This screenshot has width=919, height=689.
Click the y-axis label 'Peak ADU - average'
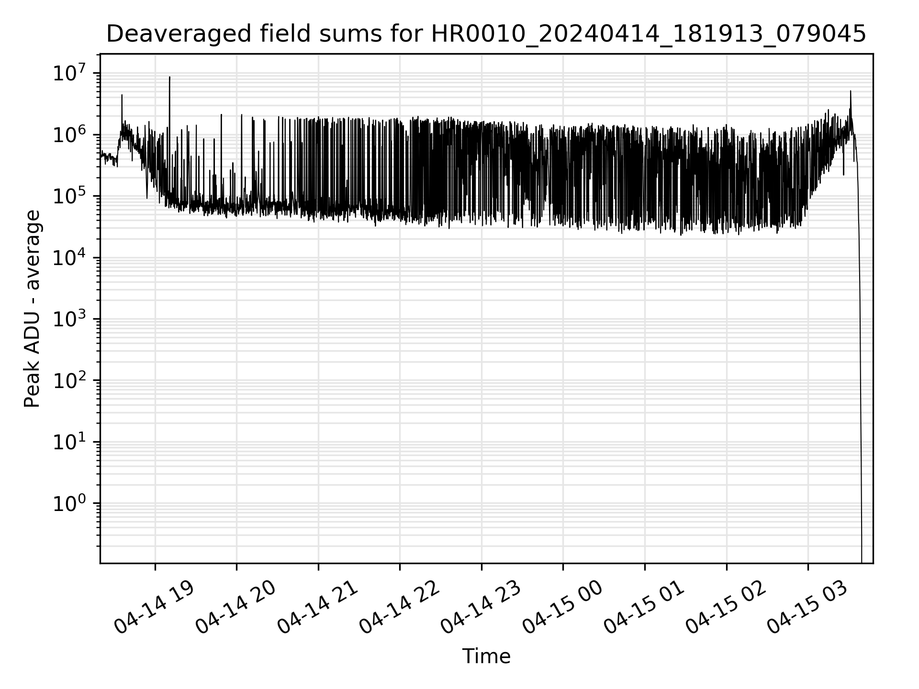(32, 309)
